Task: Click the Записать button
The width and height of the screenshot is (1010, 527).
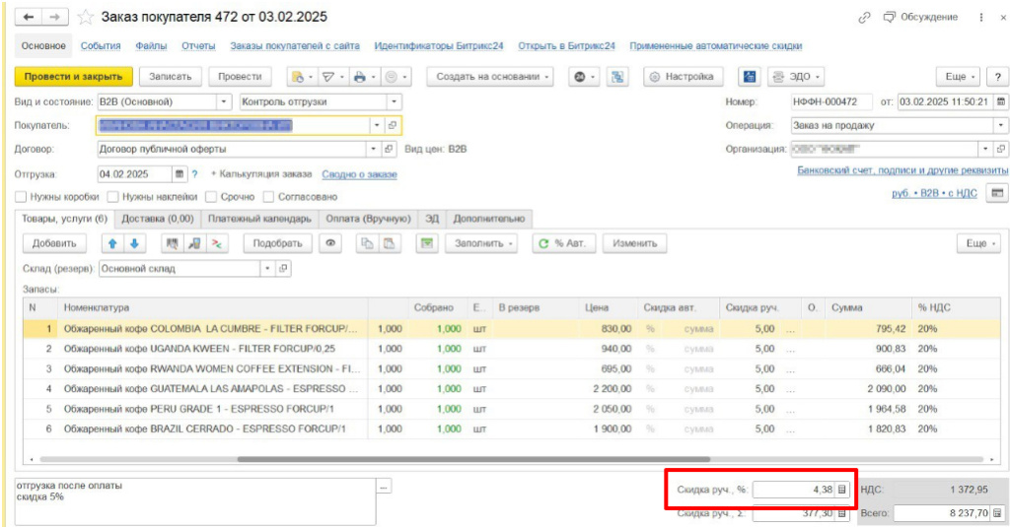Action: pyautogui.click(x=170, y=77)
